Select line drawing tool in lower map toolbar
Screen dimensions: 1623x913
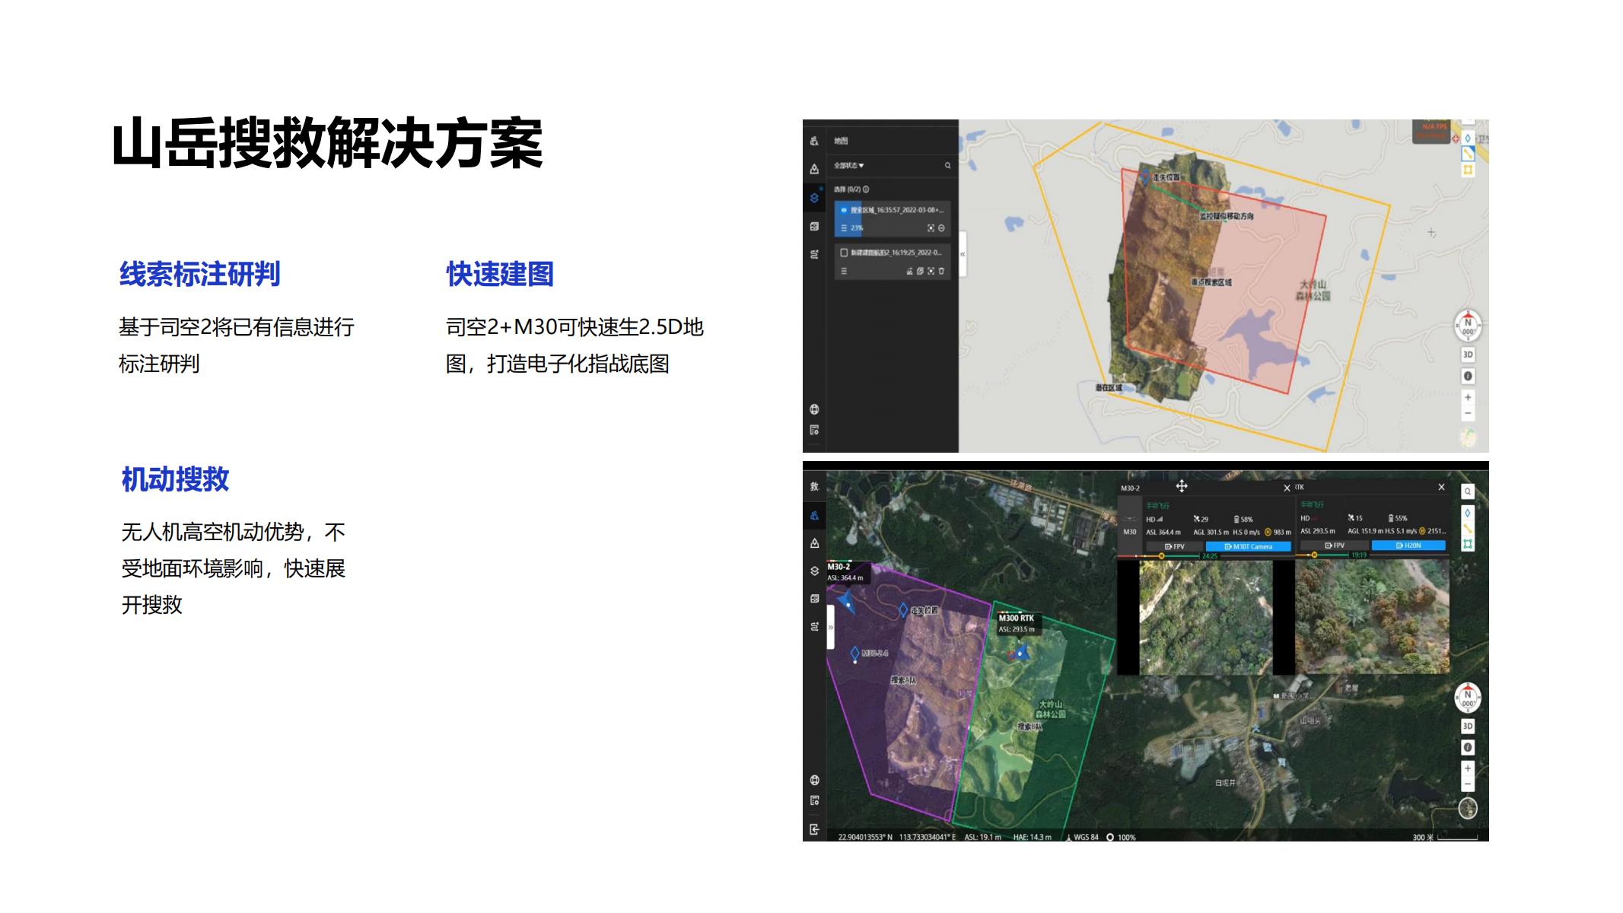(1468, 529)
